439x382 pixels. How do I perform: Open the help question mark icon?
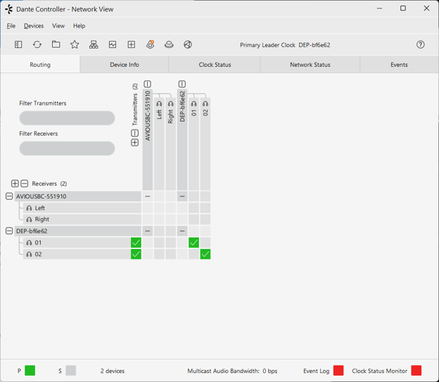pos(420,44)
